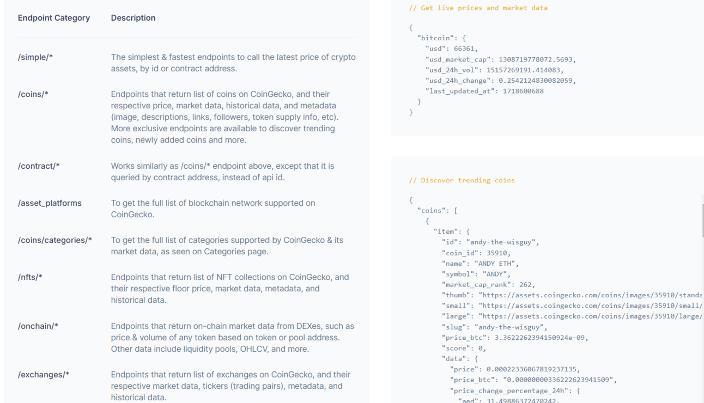Click the "id": "andy-the-wisguy" code line
Screen dimensions: 704x403
point(490,242)
